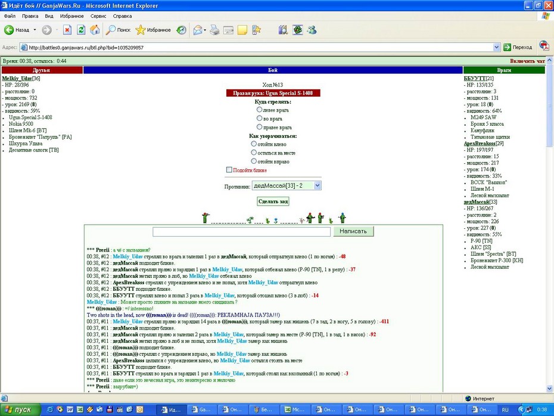Refresh the page with green arrows icon
554x416 pixels.
point(81,30)
